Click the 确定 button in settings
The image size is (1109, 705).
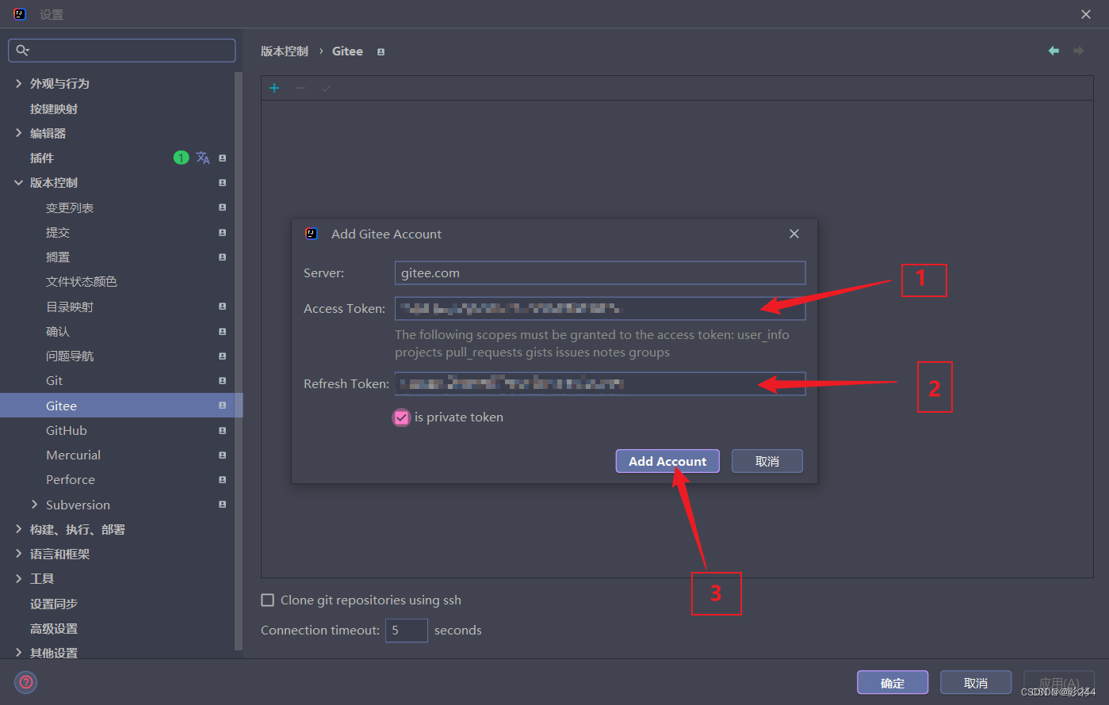click(893, 683)
